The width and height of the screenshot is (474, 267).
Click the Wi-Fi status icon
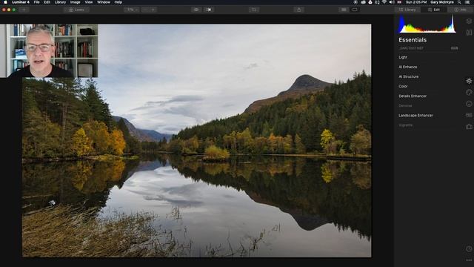(x=384, y=2)
